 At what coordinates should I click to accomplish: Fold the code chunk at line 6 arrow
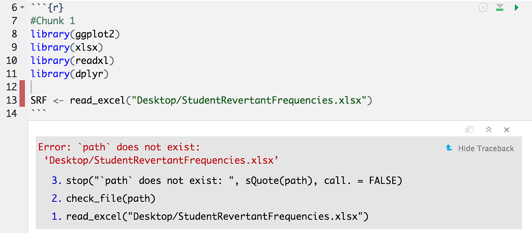click(22, 7)
